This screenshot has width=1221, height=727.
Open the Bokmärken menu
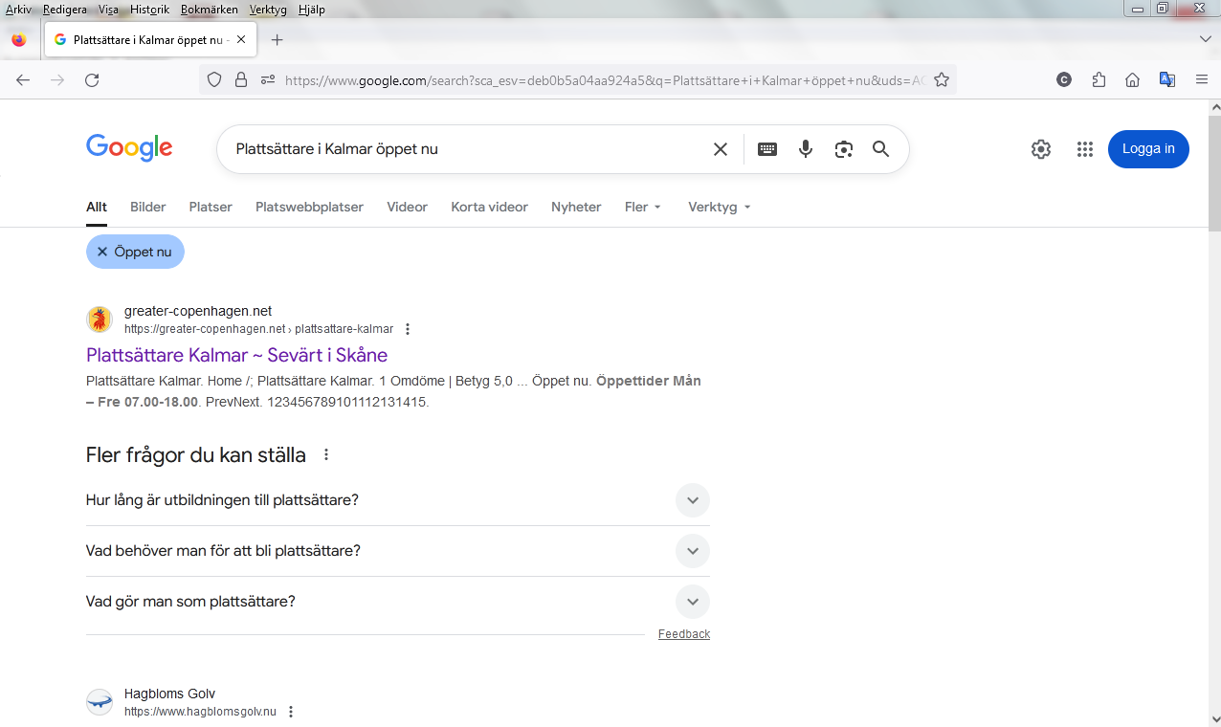point(209,10)
